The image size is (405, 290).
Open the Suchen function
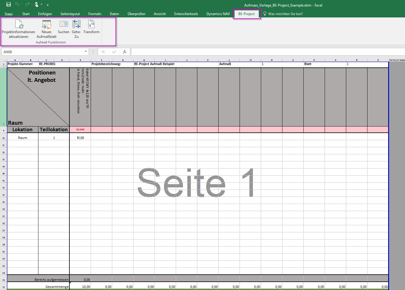click(64, 25)
